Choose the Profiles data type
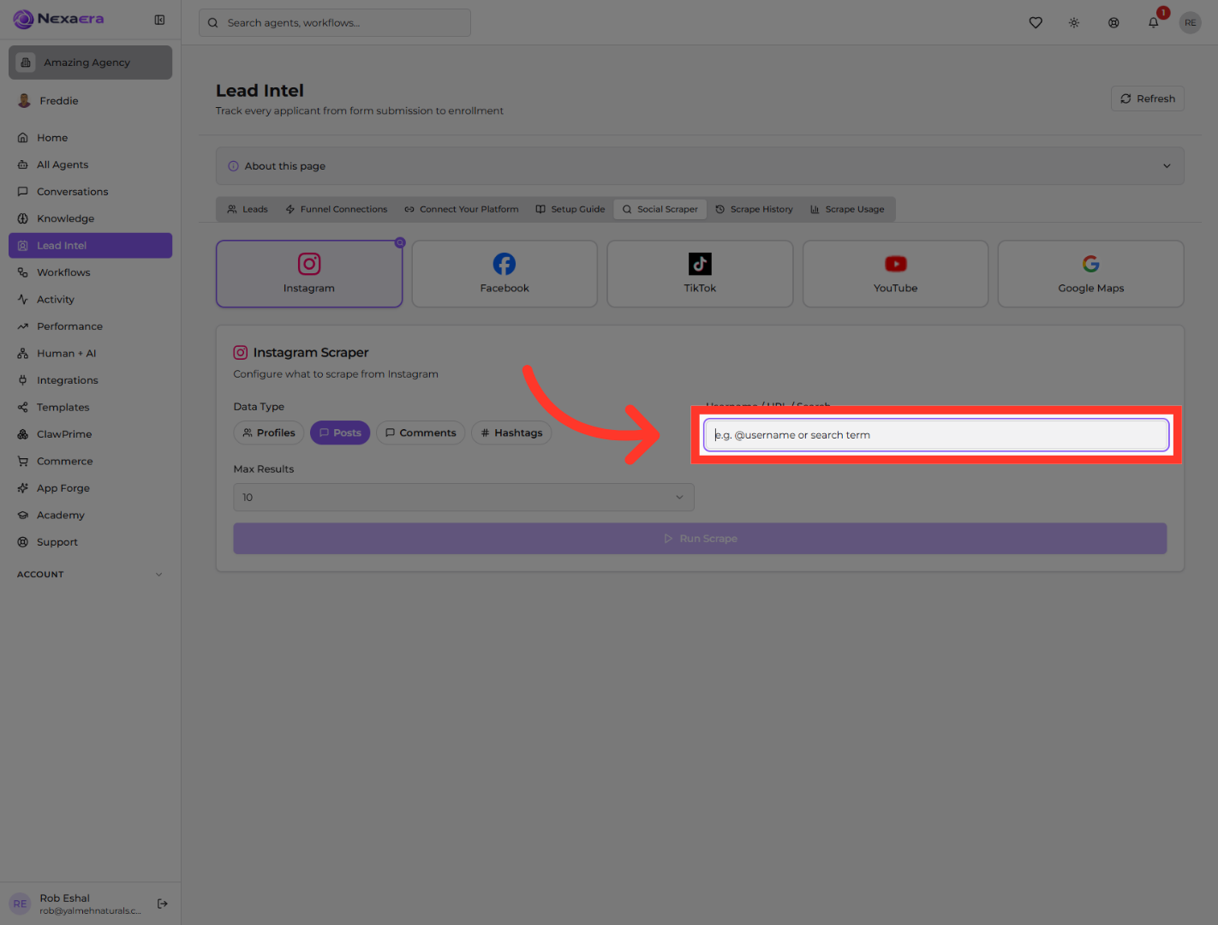This screenshot has width=1218, height=925. pos(269,433)
